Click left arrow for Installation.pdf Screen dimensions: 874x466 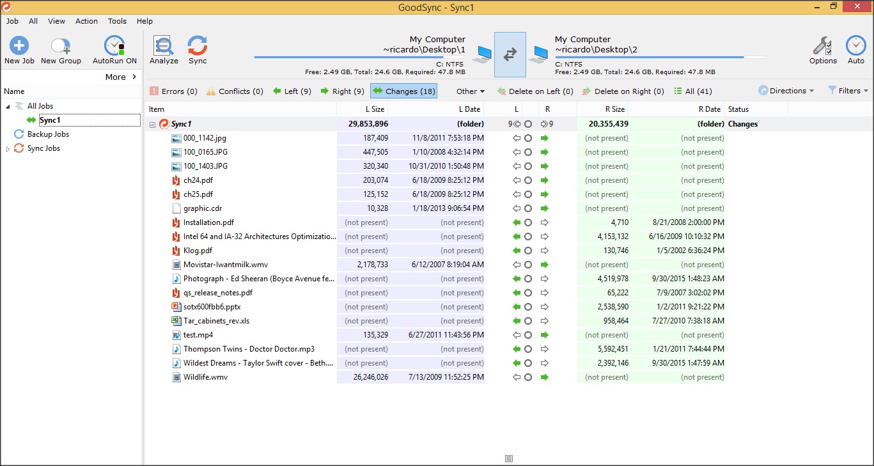[x=517, y=222]
